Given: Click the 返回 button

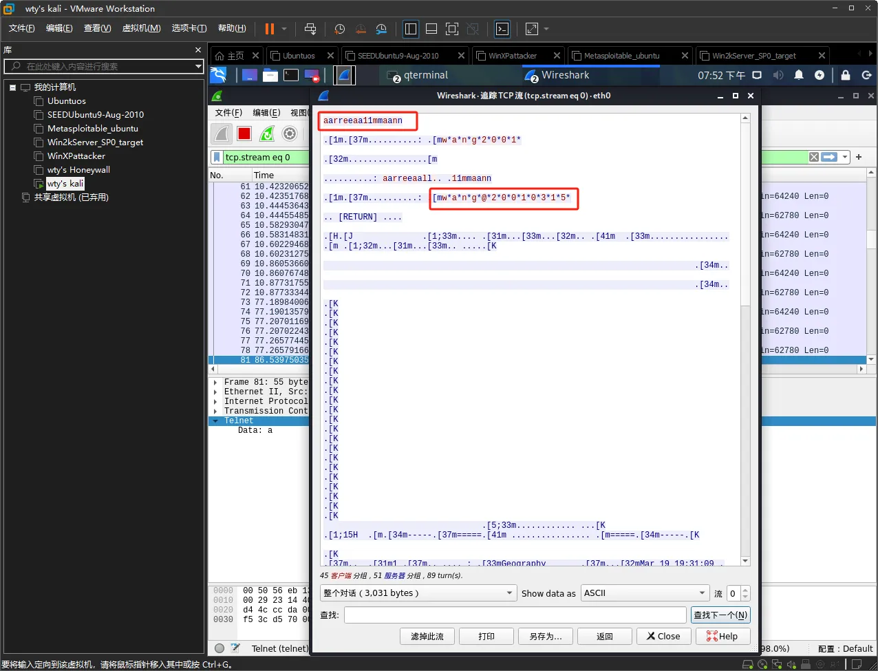Looking at the screenshot, I should (605, 637).
